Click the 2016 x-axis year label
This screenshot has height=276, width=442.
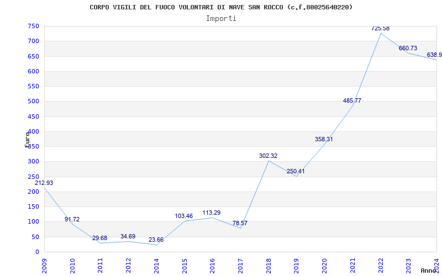(x=212, y=266)
